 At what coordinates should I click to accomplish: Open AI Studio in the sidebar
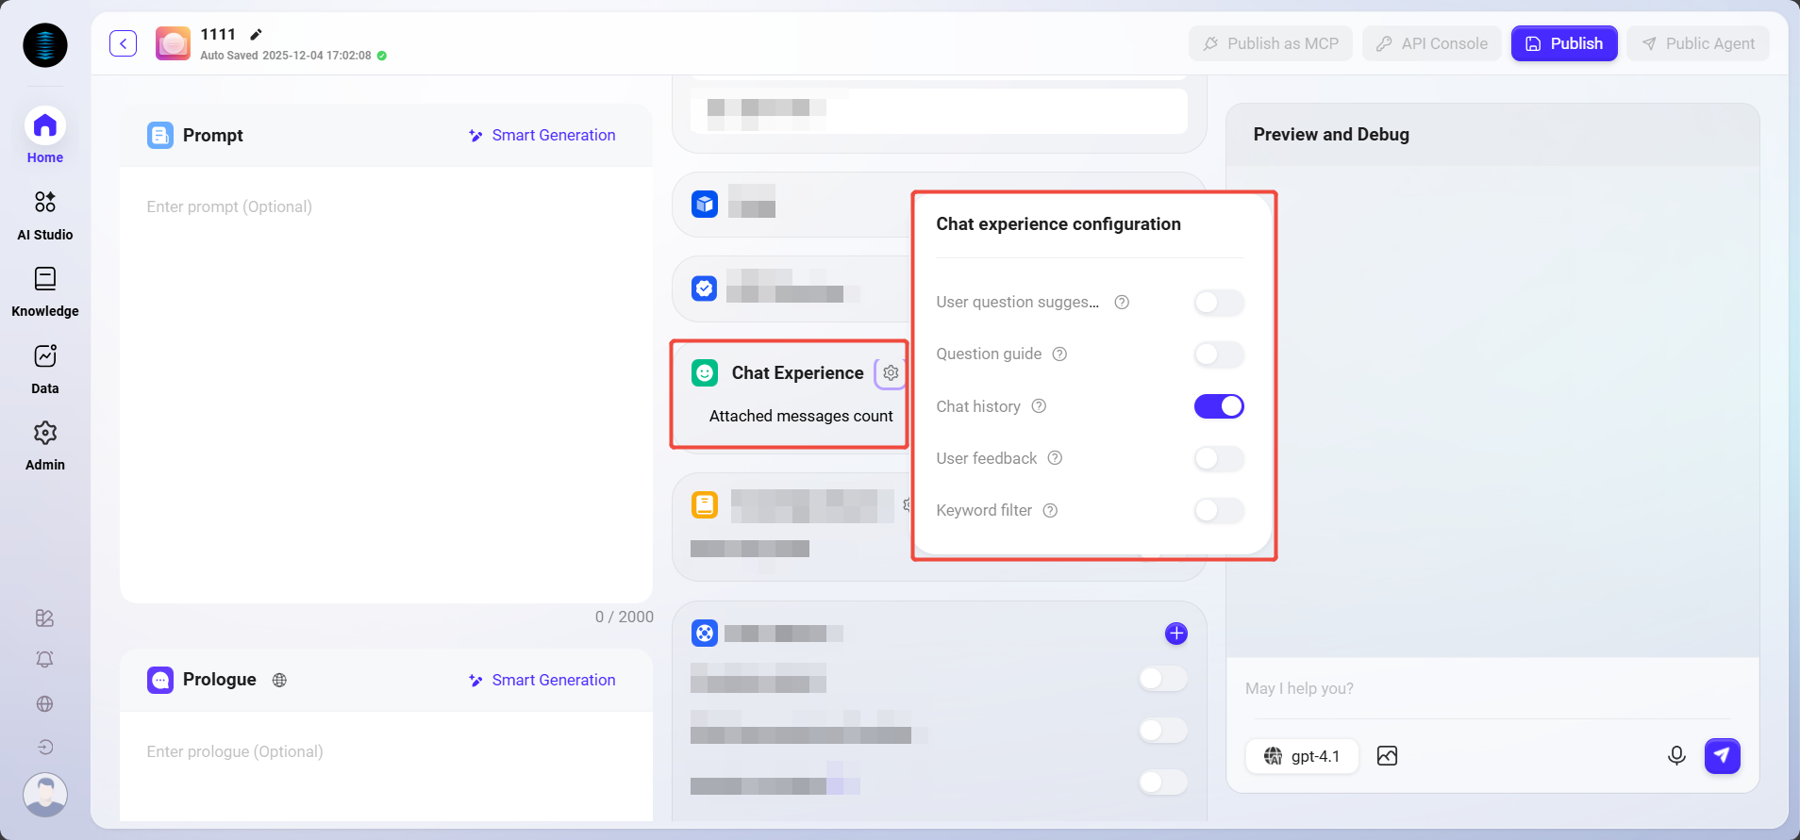[x=44, y=215]
